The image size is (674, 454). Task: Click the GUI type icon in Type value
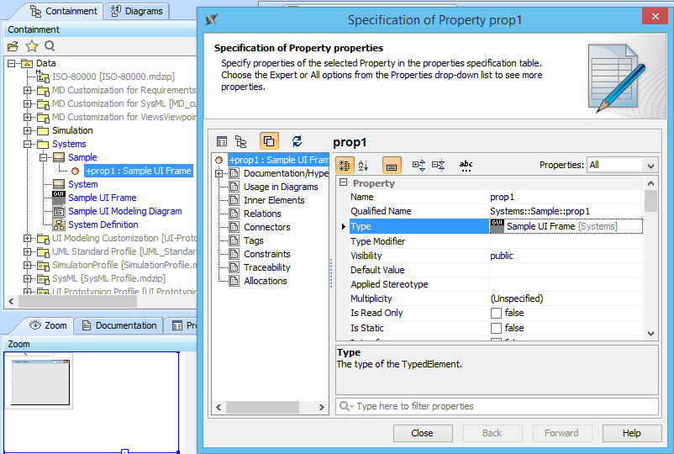tap(497, 226)
